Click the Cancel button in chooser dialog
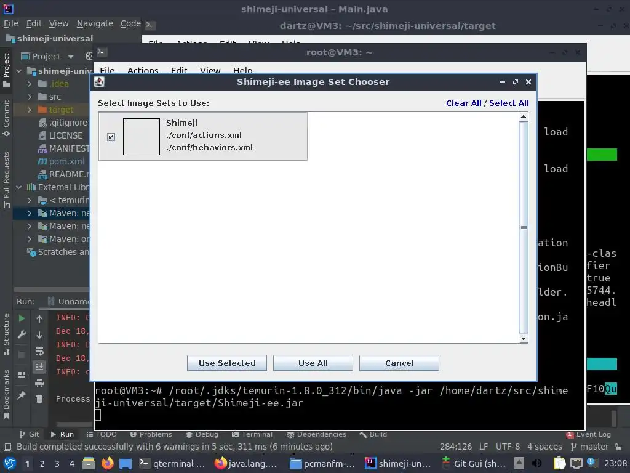Screen dimensions: 630x473 tap(399, 363)
